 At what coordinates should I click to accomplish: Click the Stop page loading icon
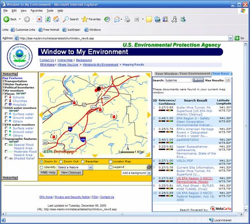click(x=39, y=19)
